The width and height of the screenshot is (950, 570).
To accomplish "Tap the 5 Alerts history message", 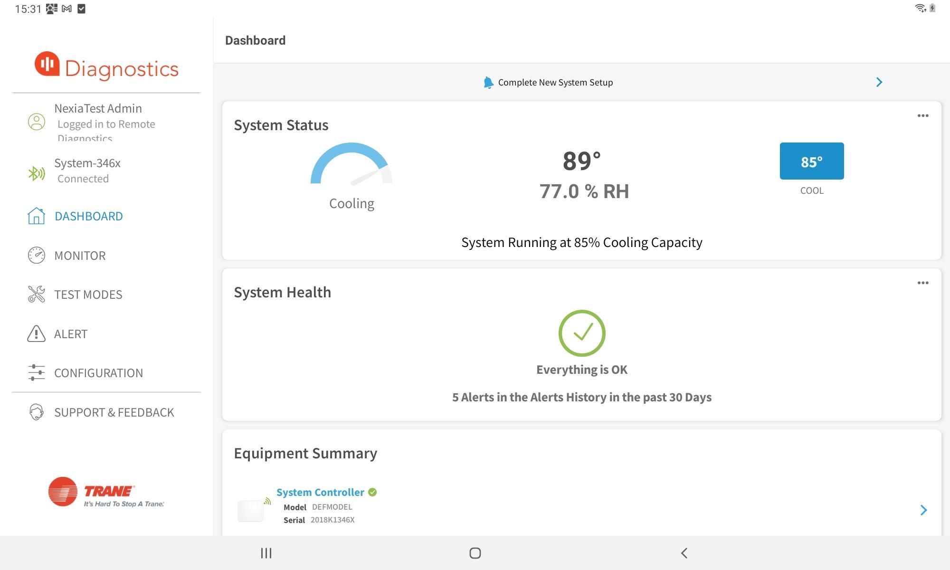I will click(x=582, y=397).
